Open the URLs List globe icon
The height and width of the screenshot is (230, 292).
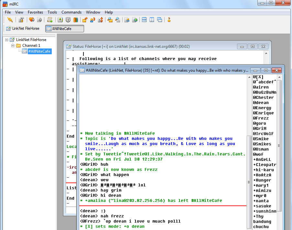pos(135,20)
